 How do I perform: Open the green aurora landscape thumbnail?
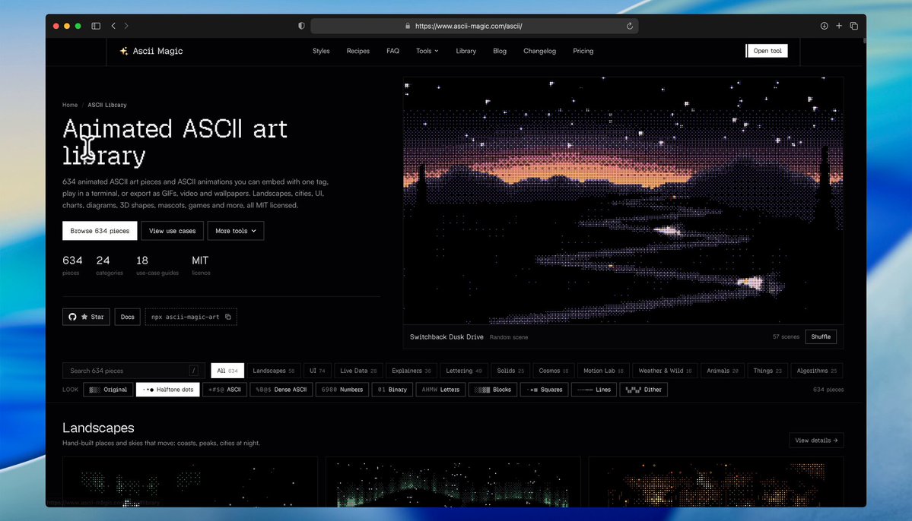tap(453, 482)
